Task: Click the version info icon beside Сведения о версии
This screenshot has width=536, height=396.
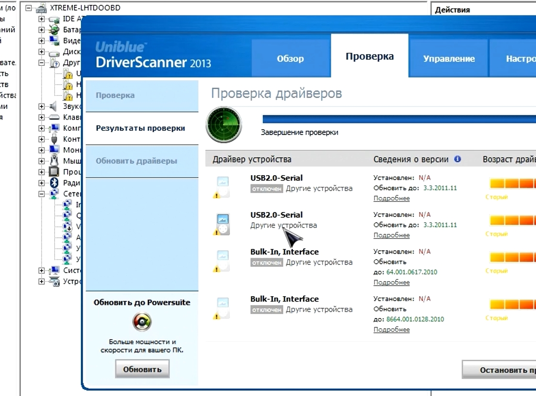Action: [x=458, y=159]
